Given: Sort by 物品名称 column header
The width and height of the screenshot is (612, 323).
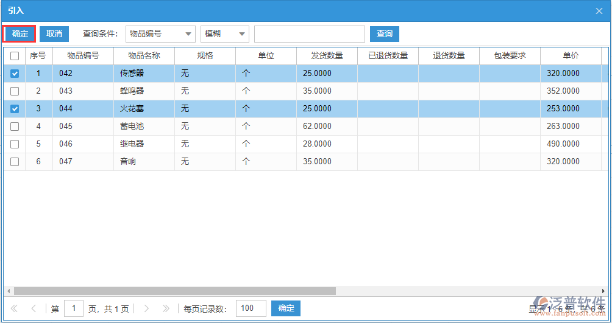Looking at the screenshot, I should pos(144,56).
